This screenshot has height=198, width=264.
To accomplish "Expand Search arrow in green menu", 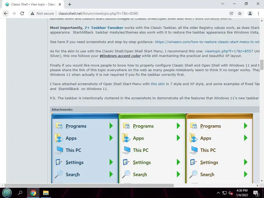I will 178,174.
